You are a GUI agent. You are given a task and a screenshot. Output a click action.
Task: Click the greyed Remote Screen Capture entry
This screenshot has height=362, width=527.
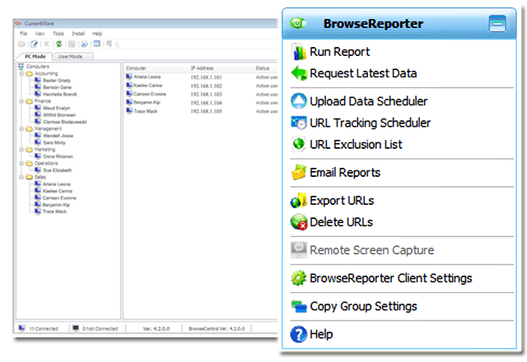(362, 250)
